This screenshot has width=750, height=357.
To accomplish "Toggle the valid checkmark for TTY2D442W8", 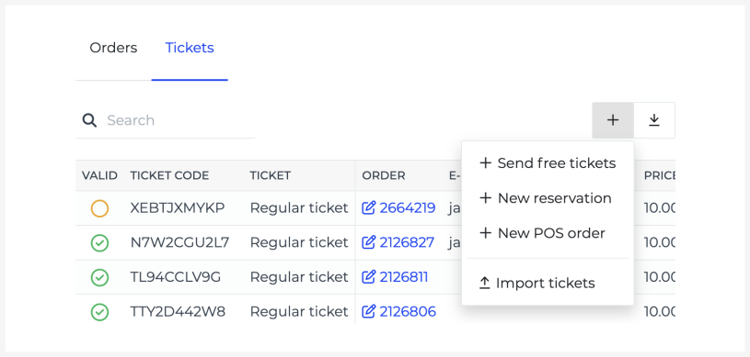I will (x=99, y=312).
